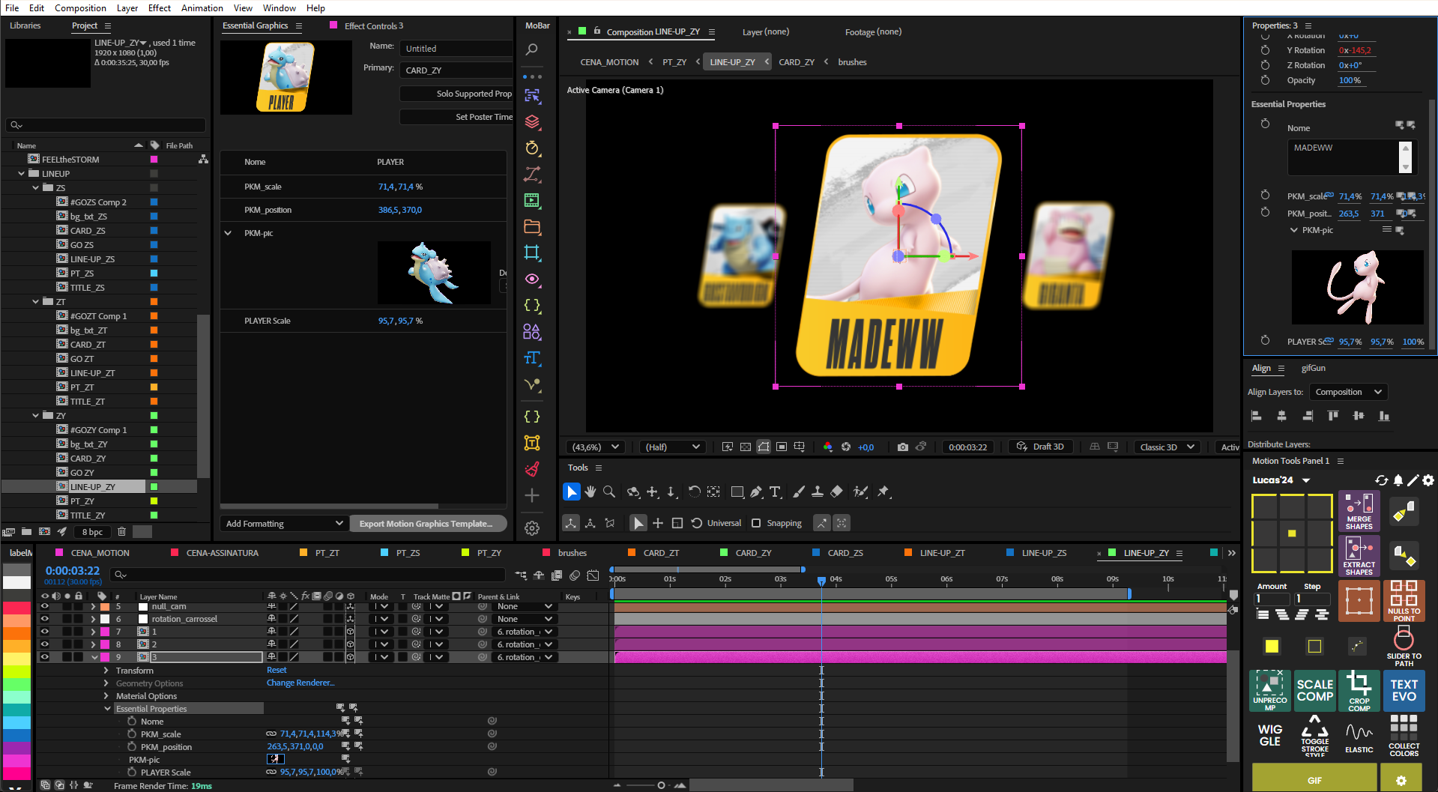
Task: Select the Eraser tool
Action: pyautogui.click(x=837, y=492)
